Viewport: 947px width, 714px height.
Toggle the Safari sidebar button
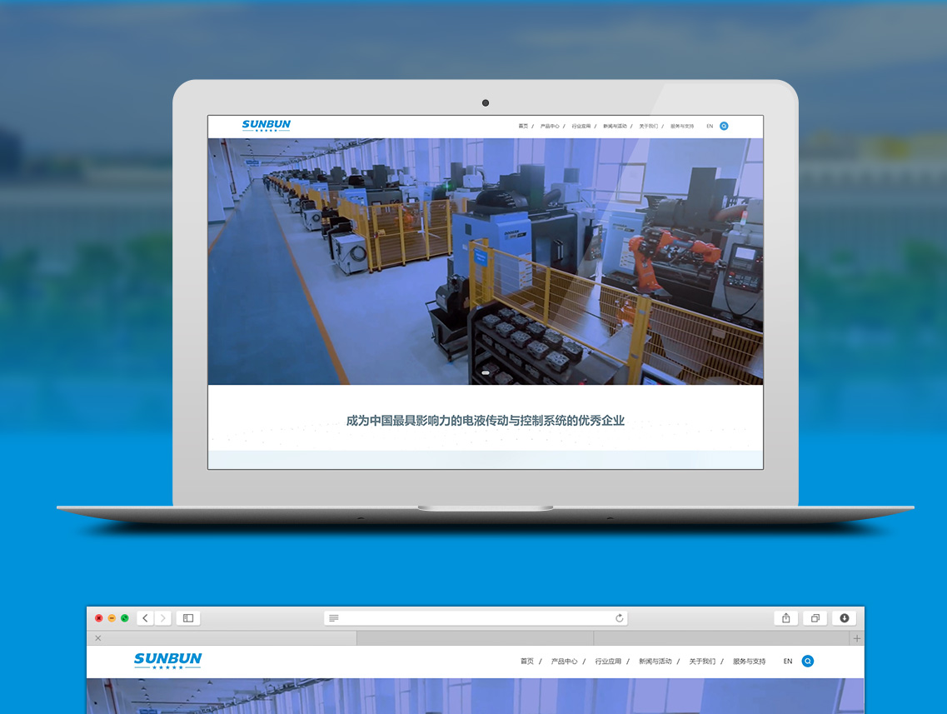pyautogui.click(x=188, y=618)
